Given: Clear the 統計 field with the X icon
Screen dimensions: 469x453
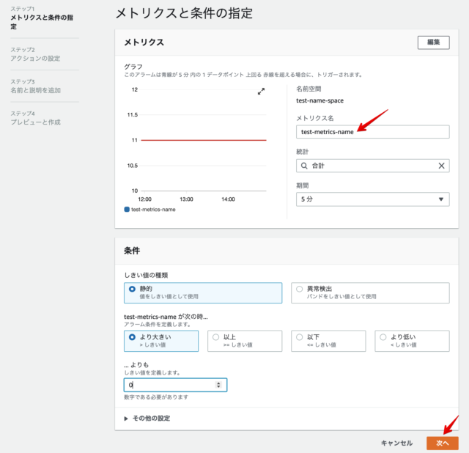Looking at the screenshot, I should [441, 166].
